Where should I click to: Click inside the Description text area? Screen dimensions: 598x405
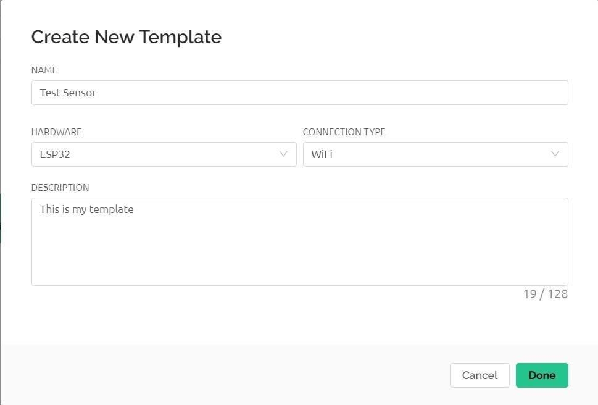(299, 241)
